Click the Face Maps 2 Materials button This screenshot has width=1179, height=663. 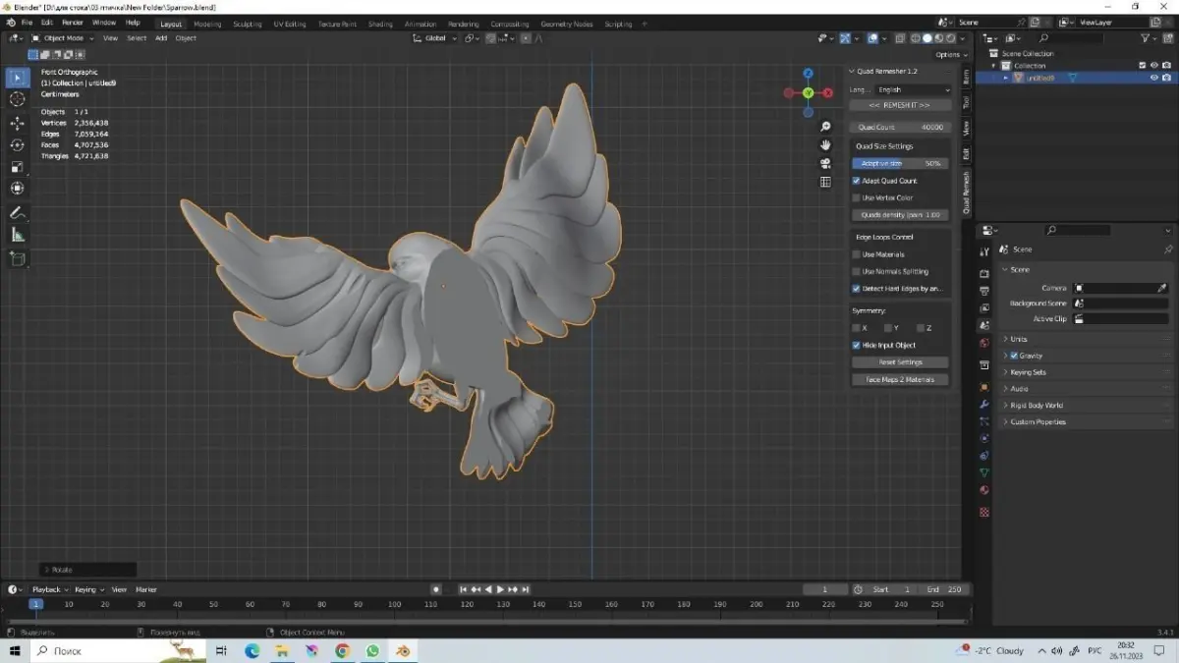(901, 379)
